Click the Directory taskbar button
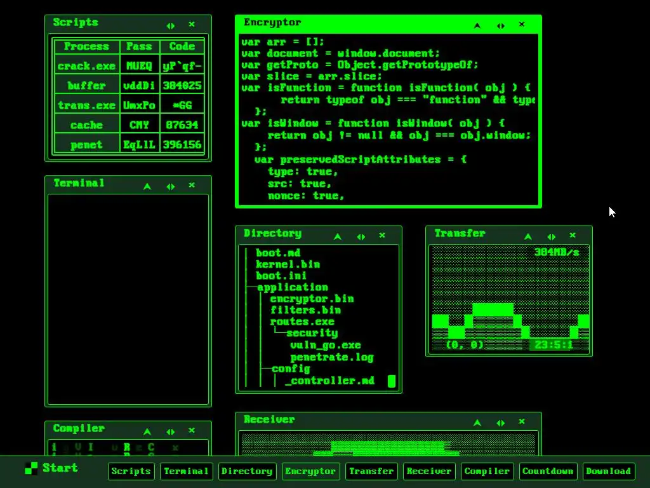 click(247, 471)
